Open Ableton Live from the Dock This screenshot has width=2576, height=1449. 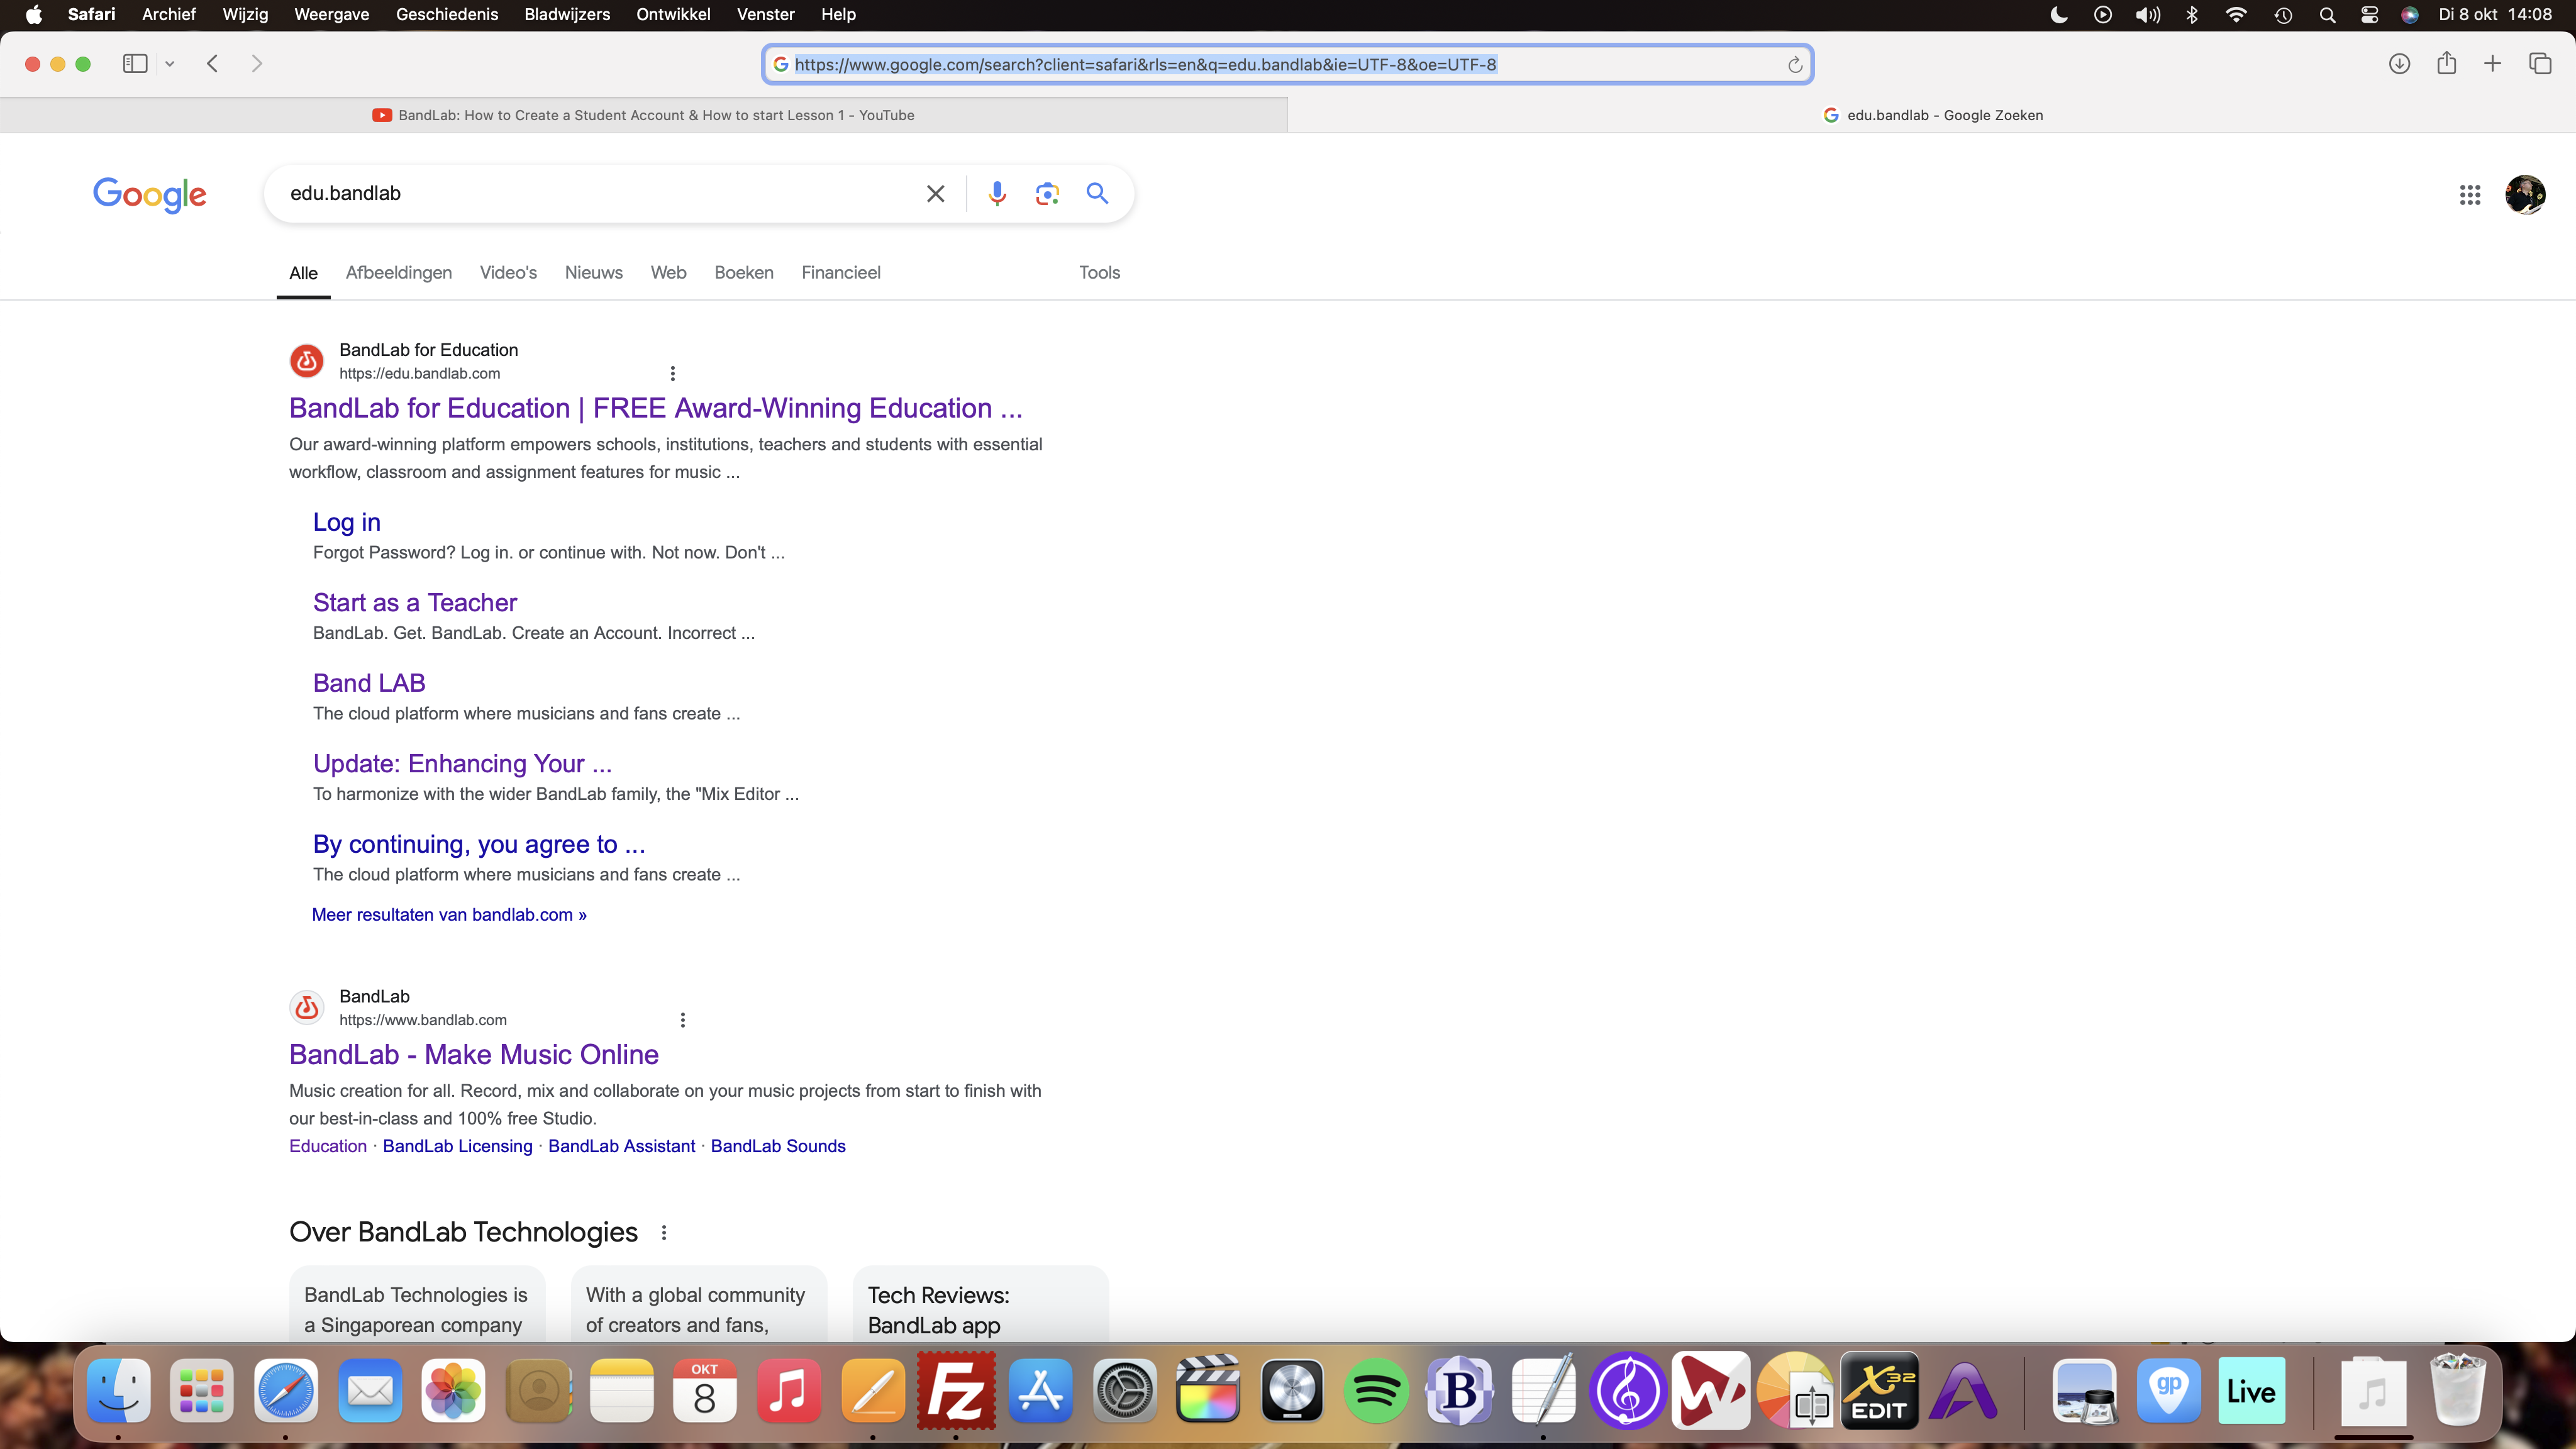pos(2251,1390)
